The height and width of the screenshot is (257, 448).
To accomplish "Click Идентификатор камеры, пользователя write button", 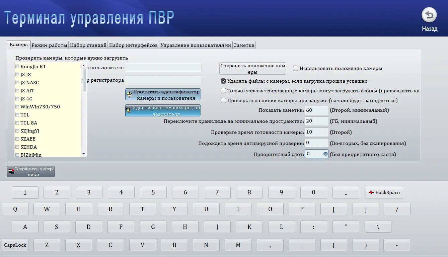I will click(x=163, y=111).
